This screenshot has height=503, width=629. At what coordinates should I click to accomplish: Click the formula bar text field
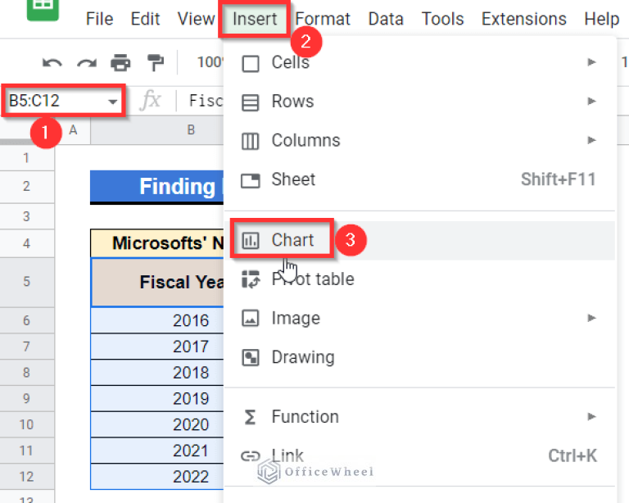click(x=206, y=101)
